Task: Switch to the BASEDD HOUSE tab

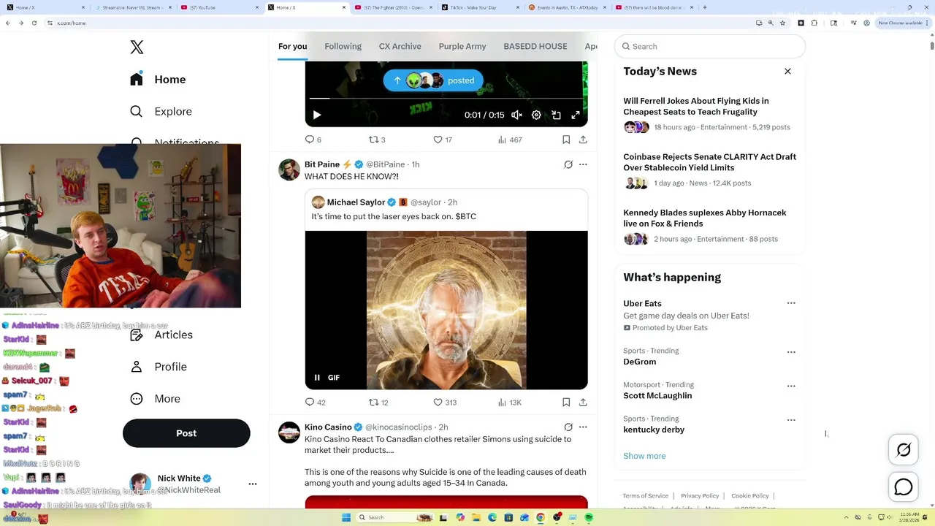Action: (x=535, y=46)
